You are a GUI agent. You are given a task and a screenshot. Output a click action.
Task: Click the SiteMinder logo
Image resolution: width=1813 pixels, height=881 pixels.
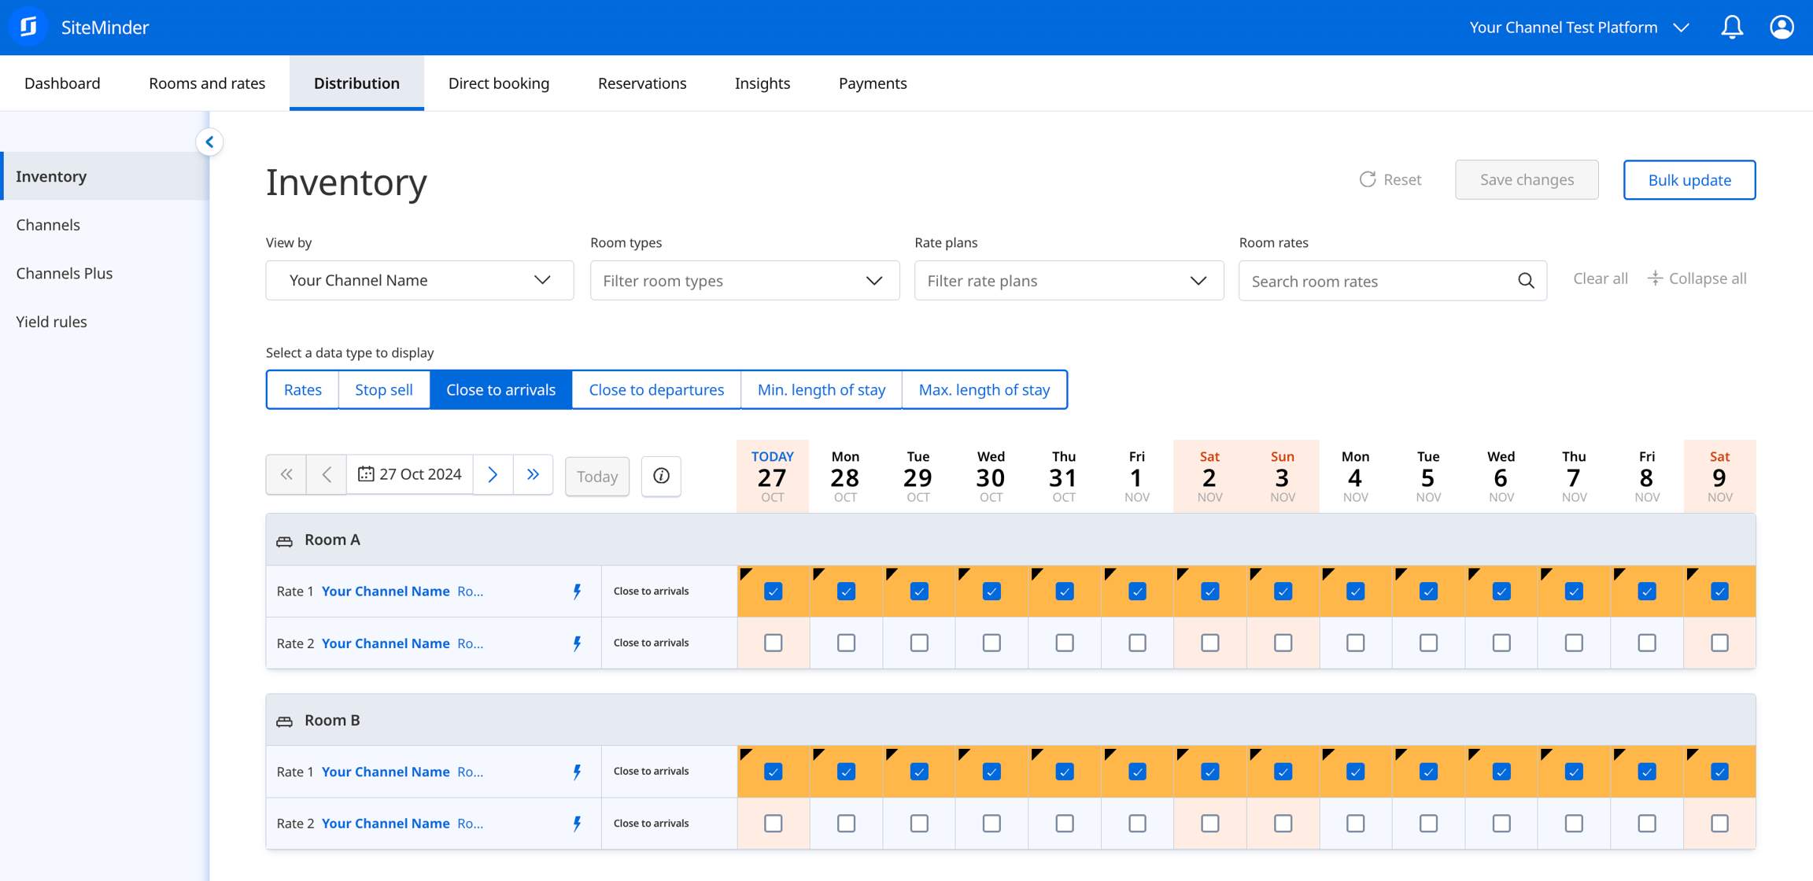click(x=28, y=27)
